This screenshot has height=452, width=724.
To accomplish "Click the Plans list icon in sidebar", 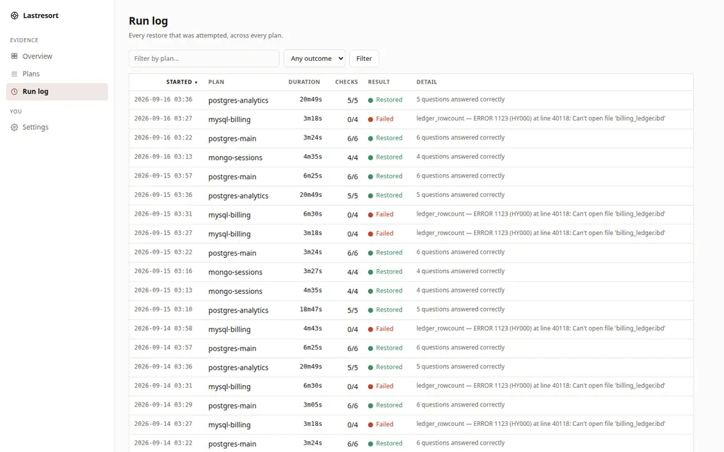I will point(14,74).
